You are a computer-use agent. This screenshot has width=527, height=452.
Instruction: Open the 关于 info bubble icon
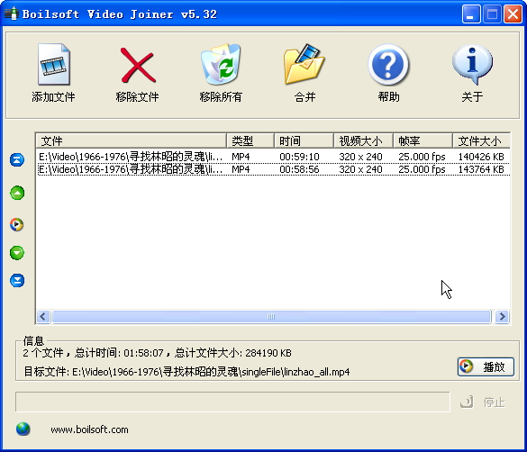(472, 64)
